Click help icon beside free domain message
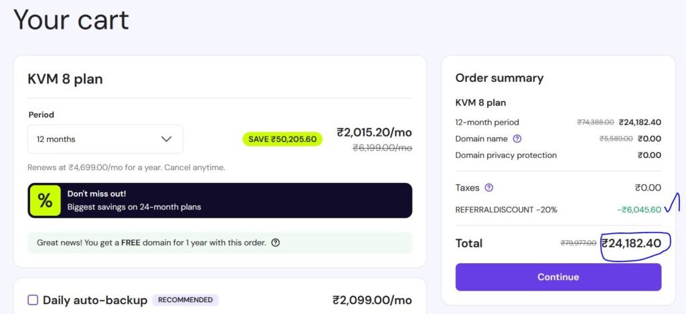This screenshot has height=314, width=686. pyautogui.click(x=275, y=242)
